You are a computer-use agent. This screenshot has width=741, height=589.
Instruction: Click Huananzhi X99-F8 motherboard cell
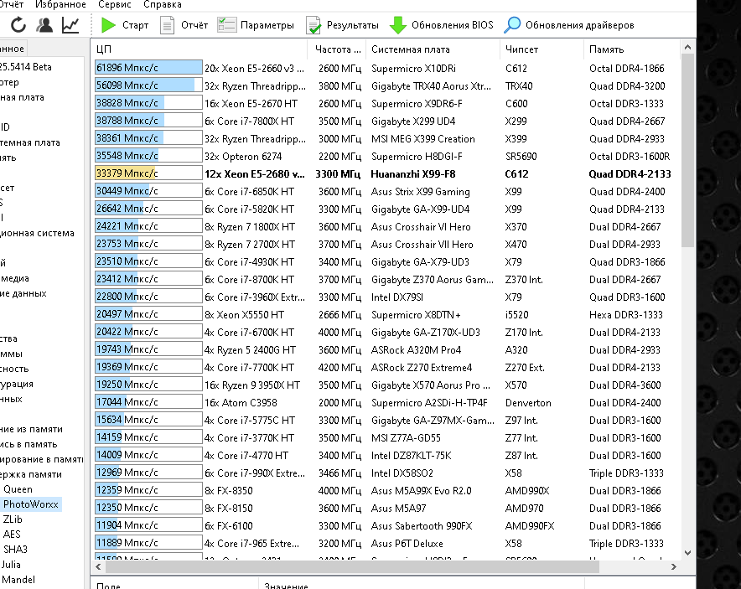[x=413, y=173]
